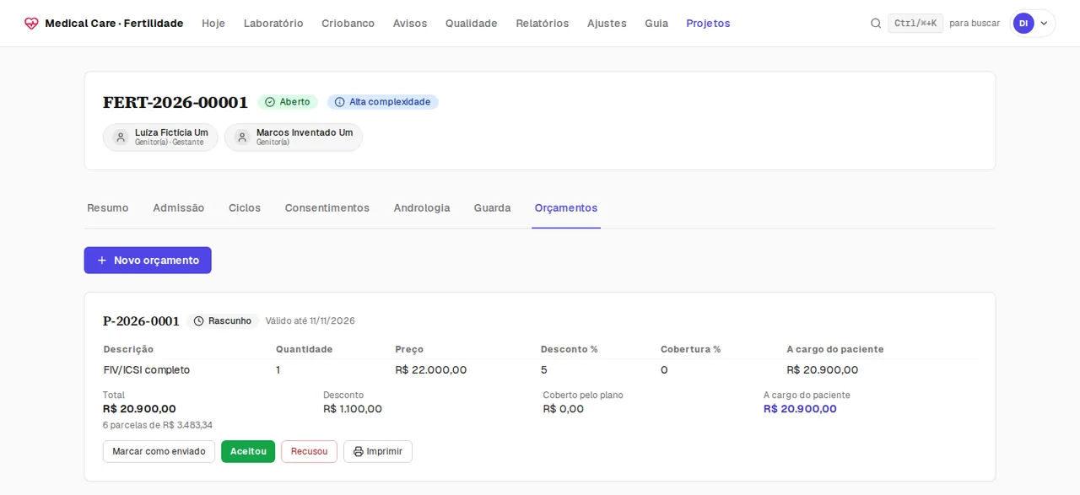1080x495 pixels.
Task: Click the search magnifier icon
Action: (x=876, y=24)
